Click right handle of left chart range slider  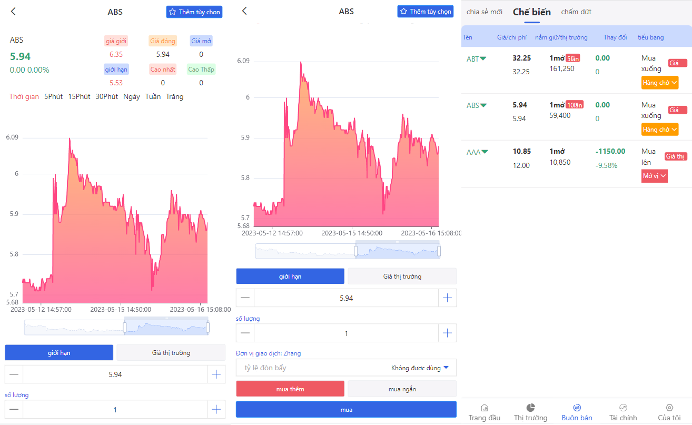click(x=208, y=328)
